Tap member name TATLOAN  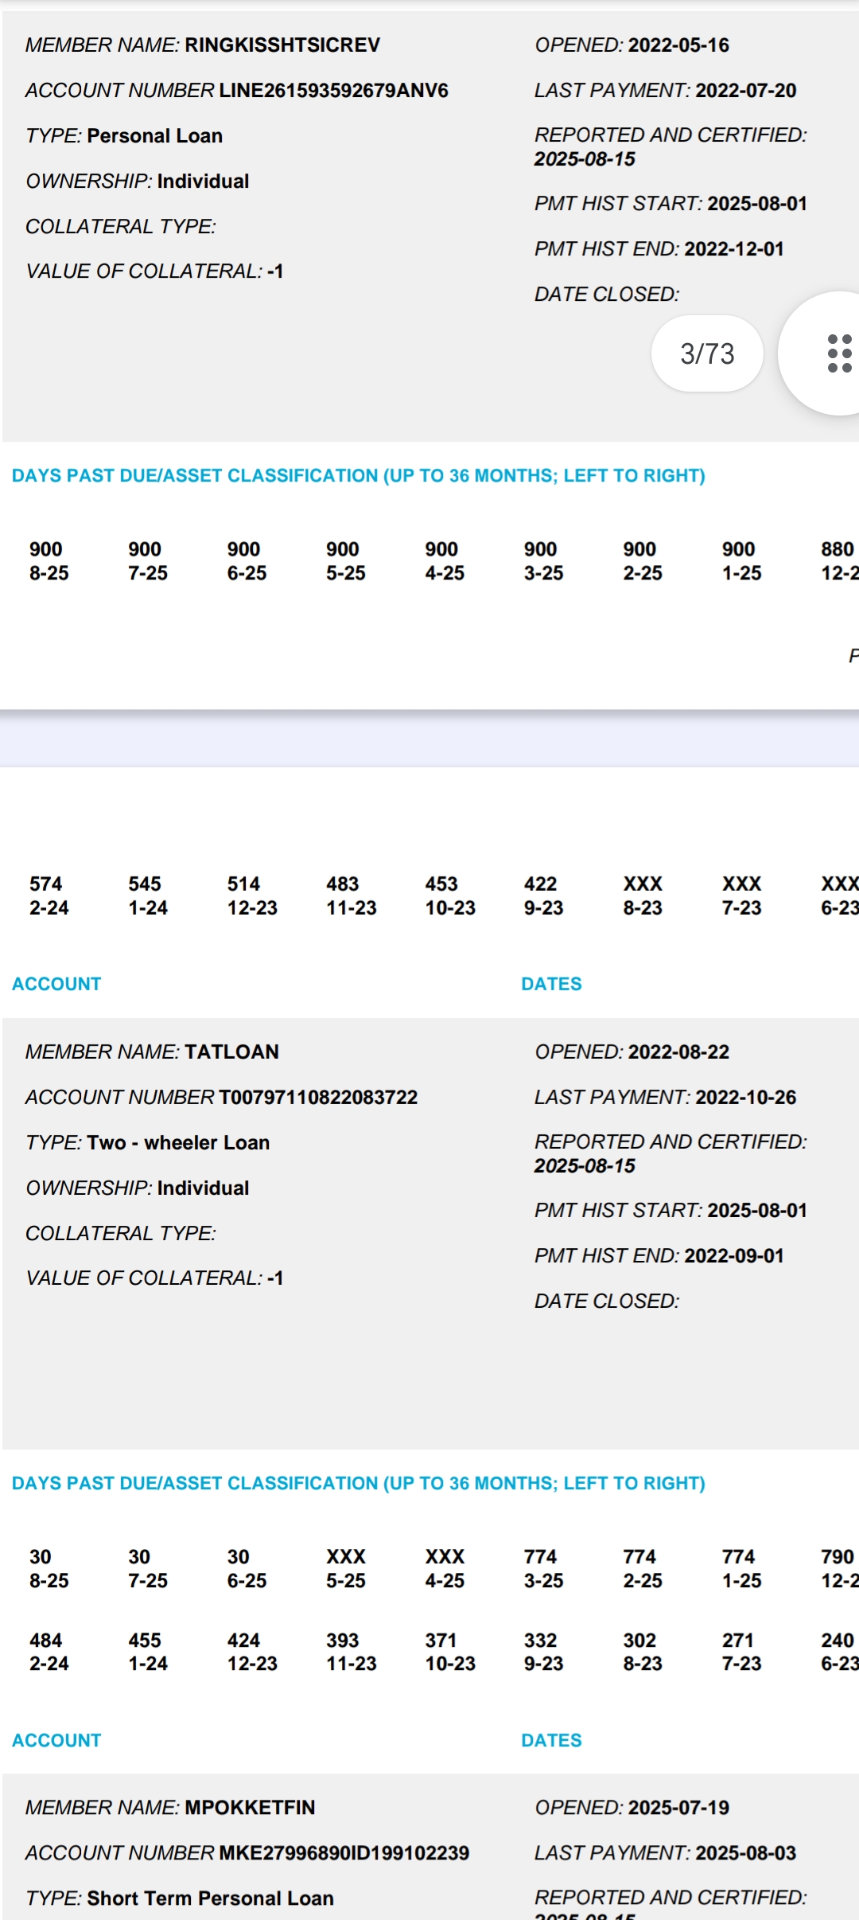tap(231, 1052)
